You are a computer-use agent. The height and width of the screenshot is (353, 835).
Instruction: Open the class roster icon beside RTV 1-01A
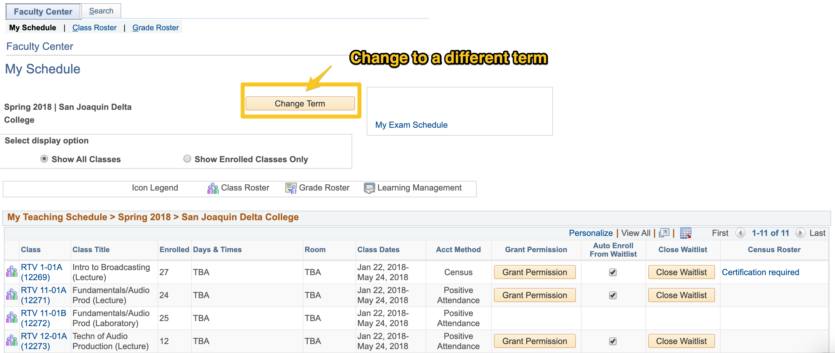11,272
